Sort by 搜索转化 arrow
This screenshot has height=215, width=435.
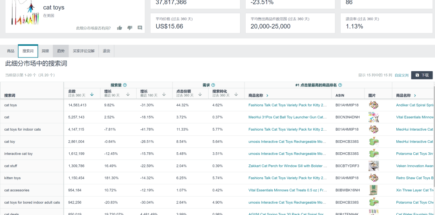(x=236, y=94)
